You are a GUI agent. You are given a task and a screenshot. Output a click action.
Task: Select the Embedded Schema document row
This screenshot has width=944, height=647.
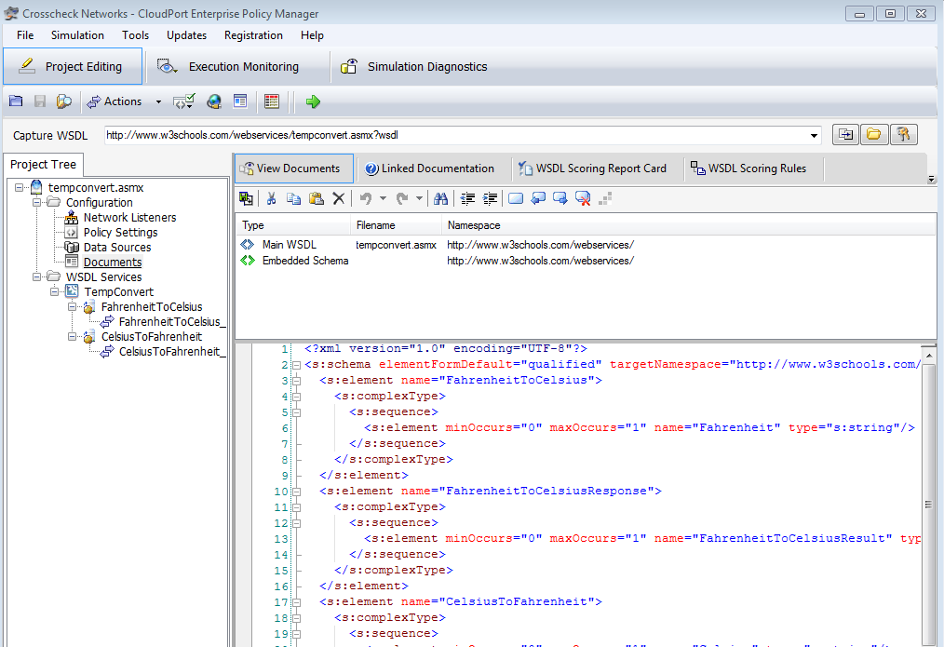click(x=586, y=261)
